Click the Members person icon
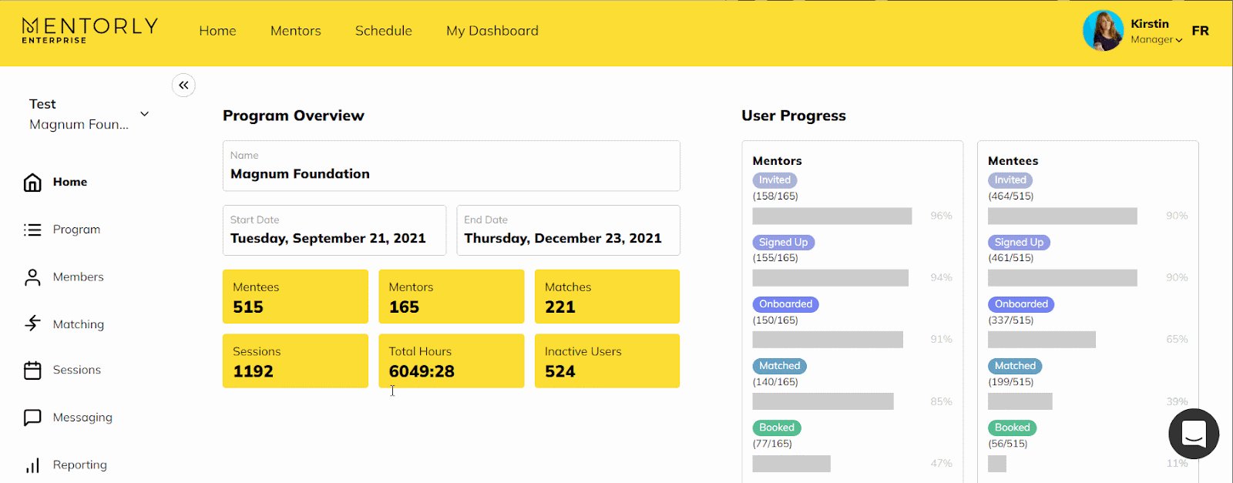1233x483 pixels. coord(32,277)
